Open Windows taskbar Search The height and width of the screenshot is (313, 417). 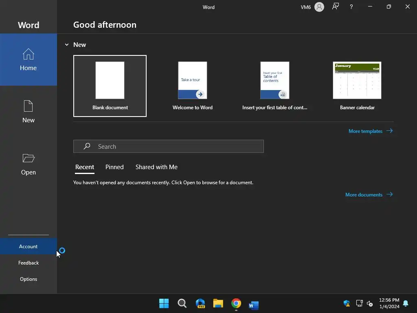pos(182,303)
